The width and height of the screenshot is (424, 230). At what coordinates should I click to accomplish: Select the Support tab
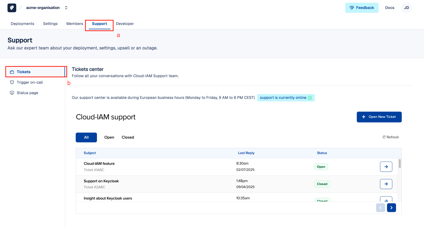(x=99, y=24)
